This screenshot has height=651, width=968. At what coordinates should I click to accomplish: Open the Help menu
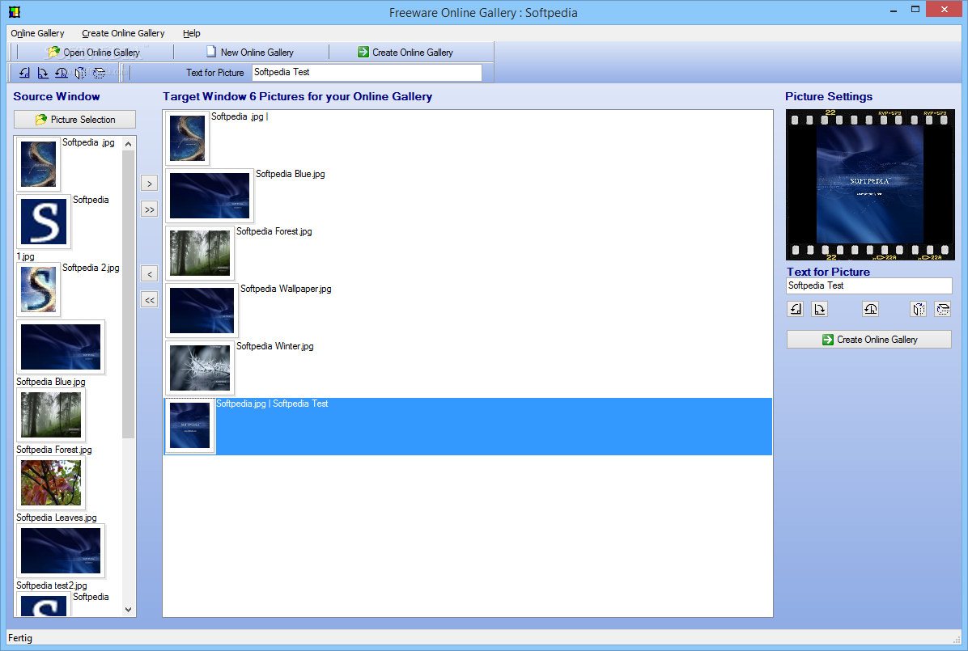click(191, 33)
